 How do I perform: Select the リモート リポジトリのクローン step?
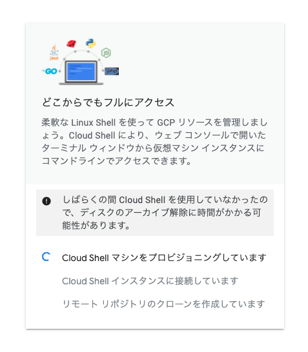point(163,304)
